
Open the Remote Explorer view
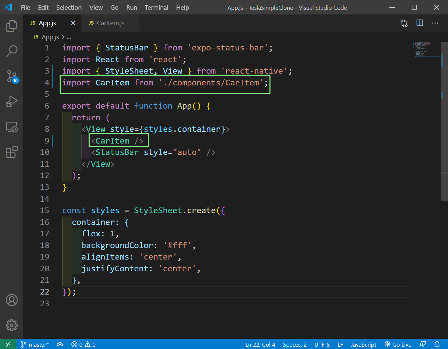click(x=11, y=127)
